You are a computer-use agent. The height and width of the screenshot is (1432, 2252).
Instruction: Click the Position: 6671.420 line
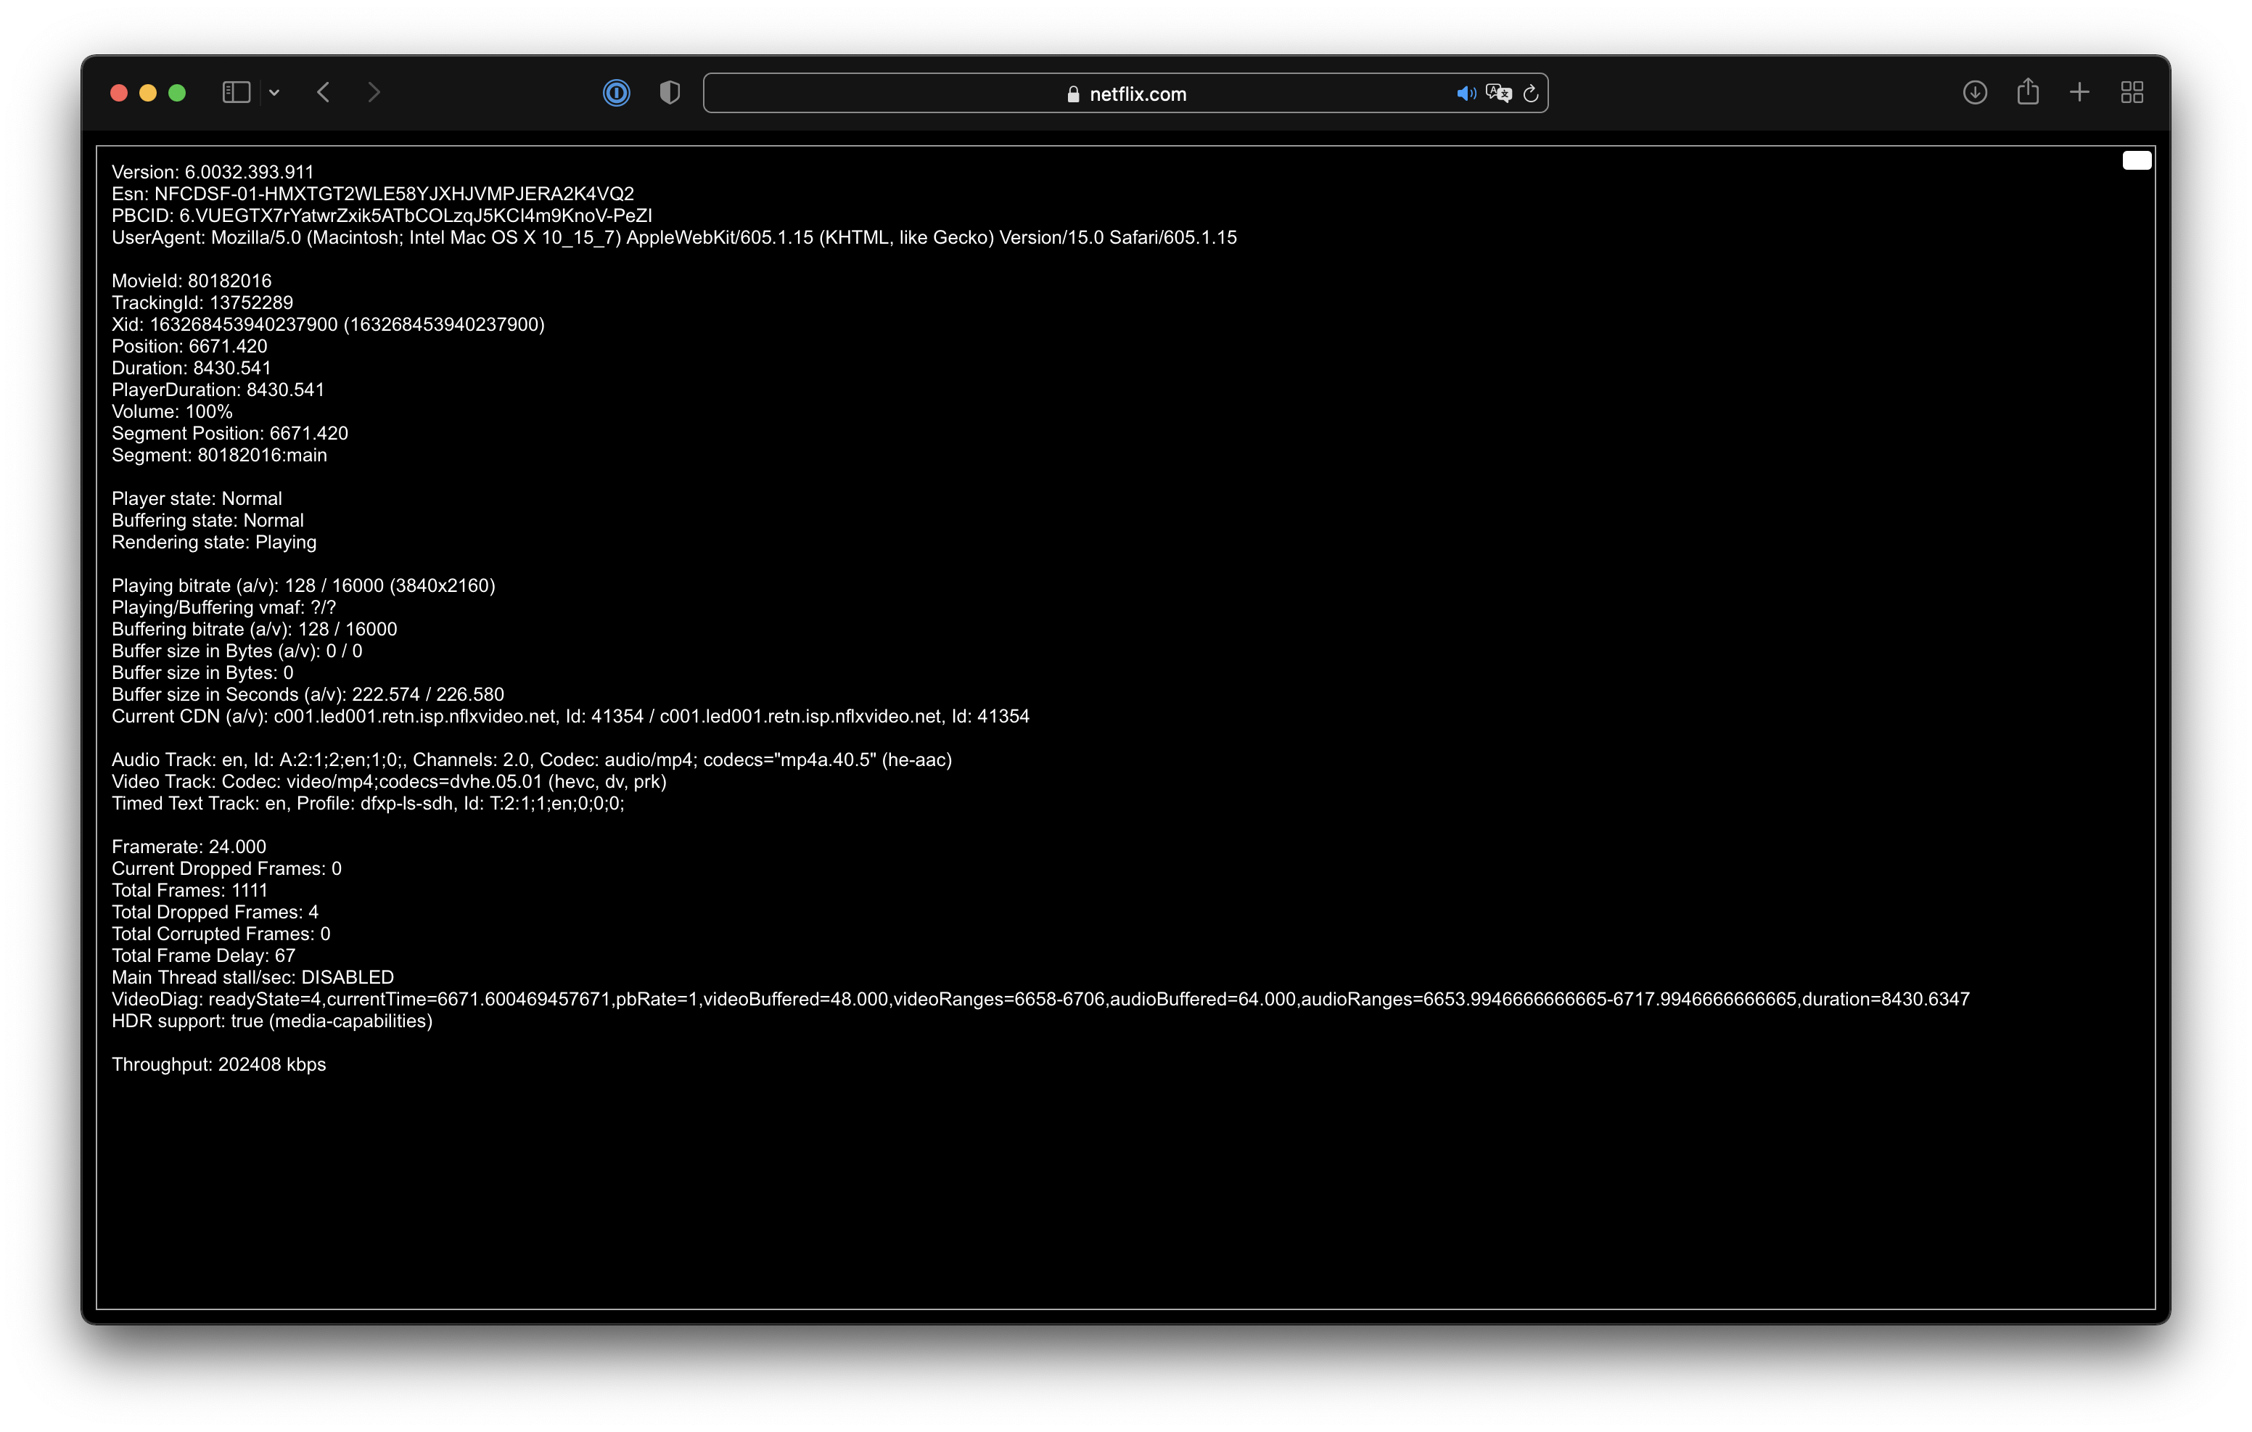pyautogui.click(x=189, y=346)
